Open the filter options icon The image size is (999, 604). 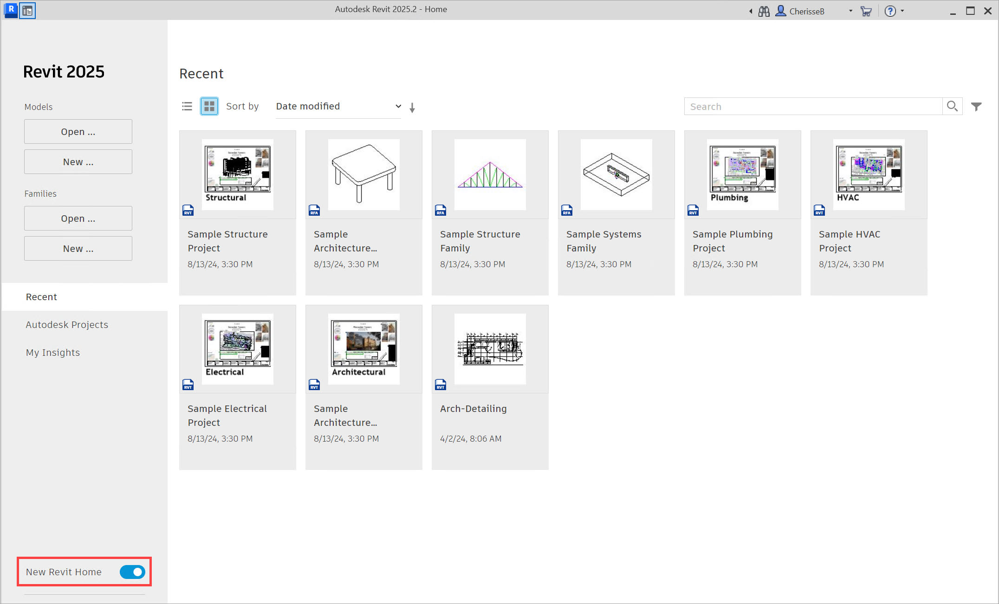click(x=977, y=106)
